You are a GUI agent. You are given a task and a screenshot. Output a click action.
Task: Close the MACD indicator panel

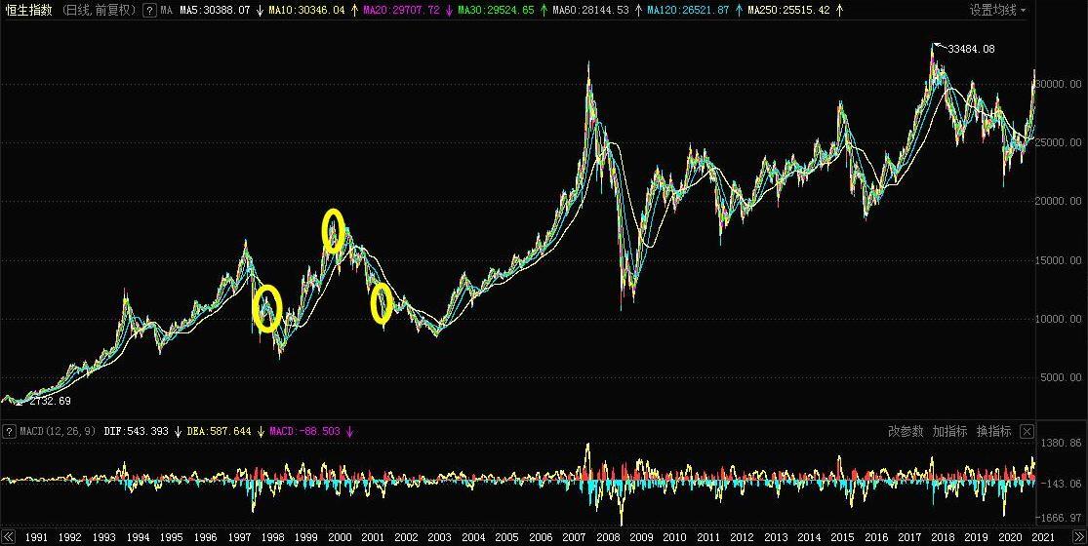tap(1028, 431)
